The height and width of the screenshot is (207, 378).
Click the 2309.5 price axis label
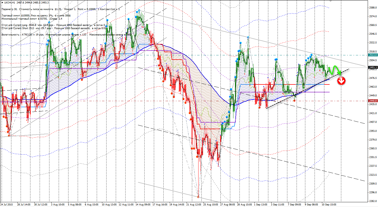point(372,183)
